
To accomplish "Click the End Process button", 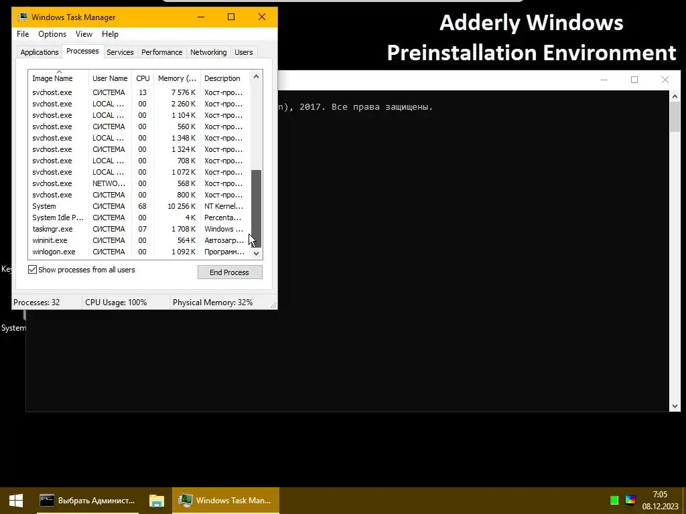I will click(230, 272).
